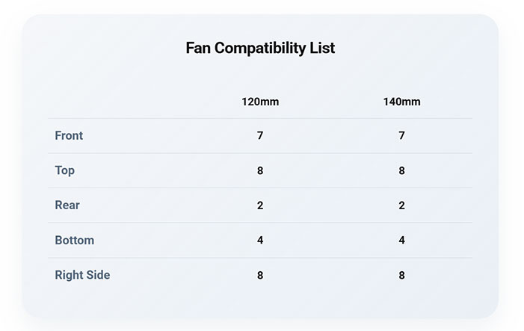Select Front 120mm value 7
Screen dimensions: 524x331
tap(260, 135)
